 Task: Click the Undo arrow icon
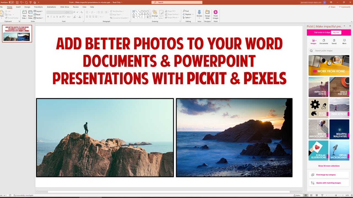pos(21,2)
